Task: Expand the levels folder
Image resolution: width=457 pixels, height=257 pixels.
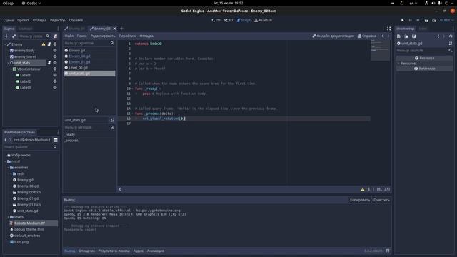Action: pos(8,217)
